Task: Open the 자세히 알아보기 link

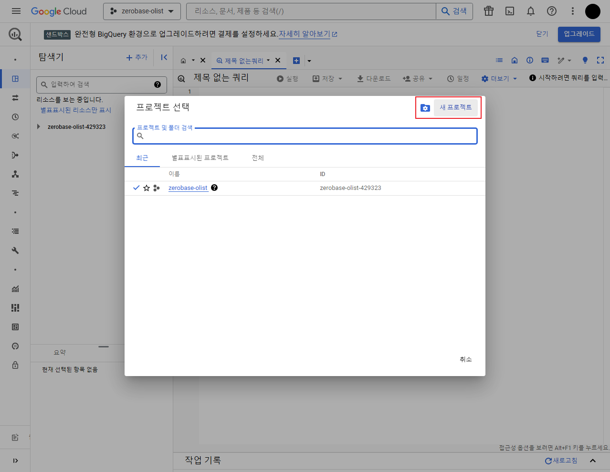Action: (x=308, y=34)
